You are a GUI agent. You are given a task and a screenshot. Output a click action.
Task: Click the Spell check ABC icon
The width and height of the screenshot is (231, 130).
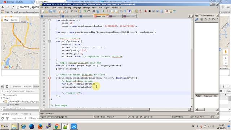167,11
